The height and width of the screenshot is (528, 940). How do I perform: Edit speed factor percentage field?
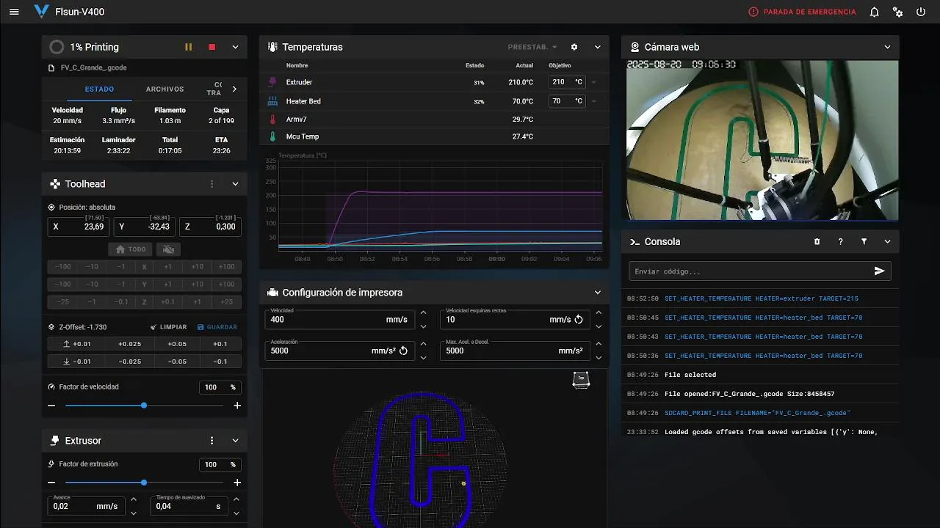pyautogui.click(x=220, y=387)
